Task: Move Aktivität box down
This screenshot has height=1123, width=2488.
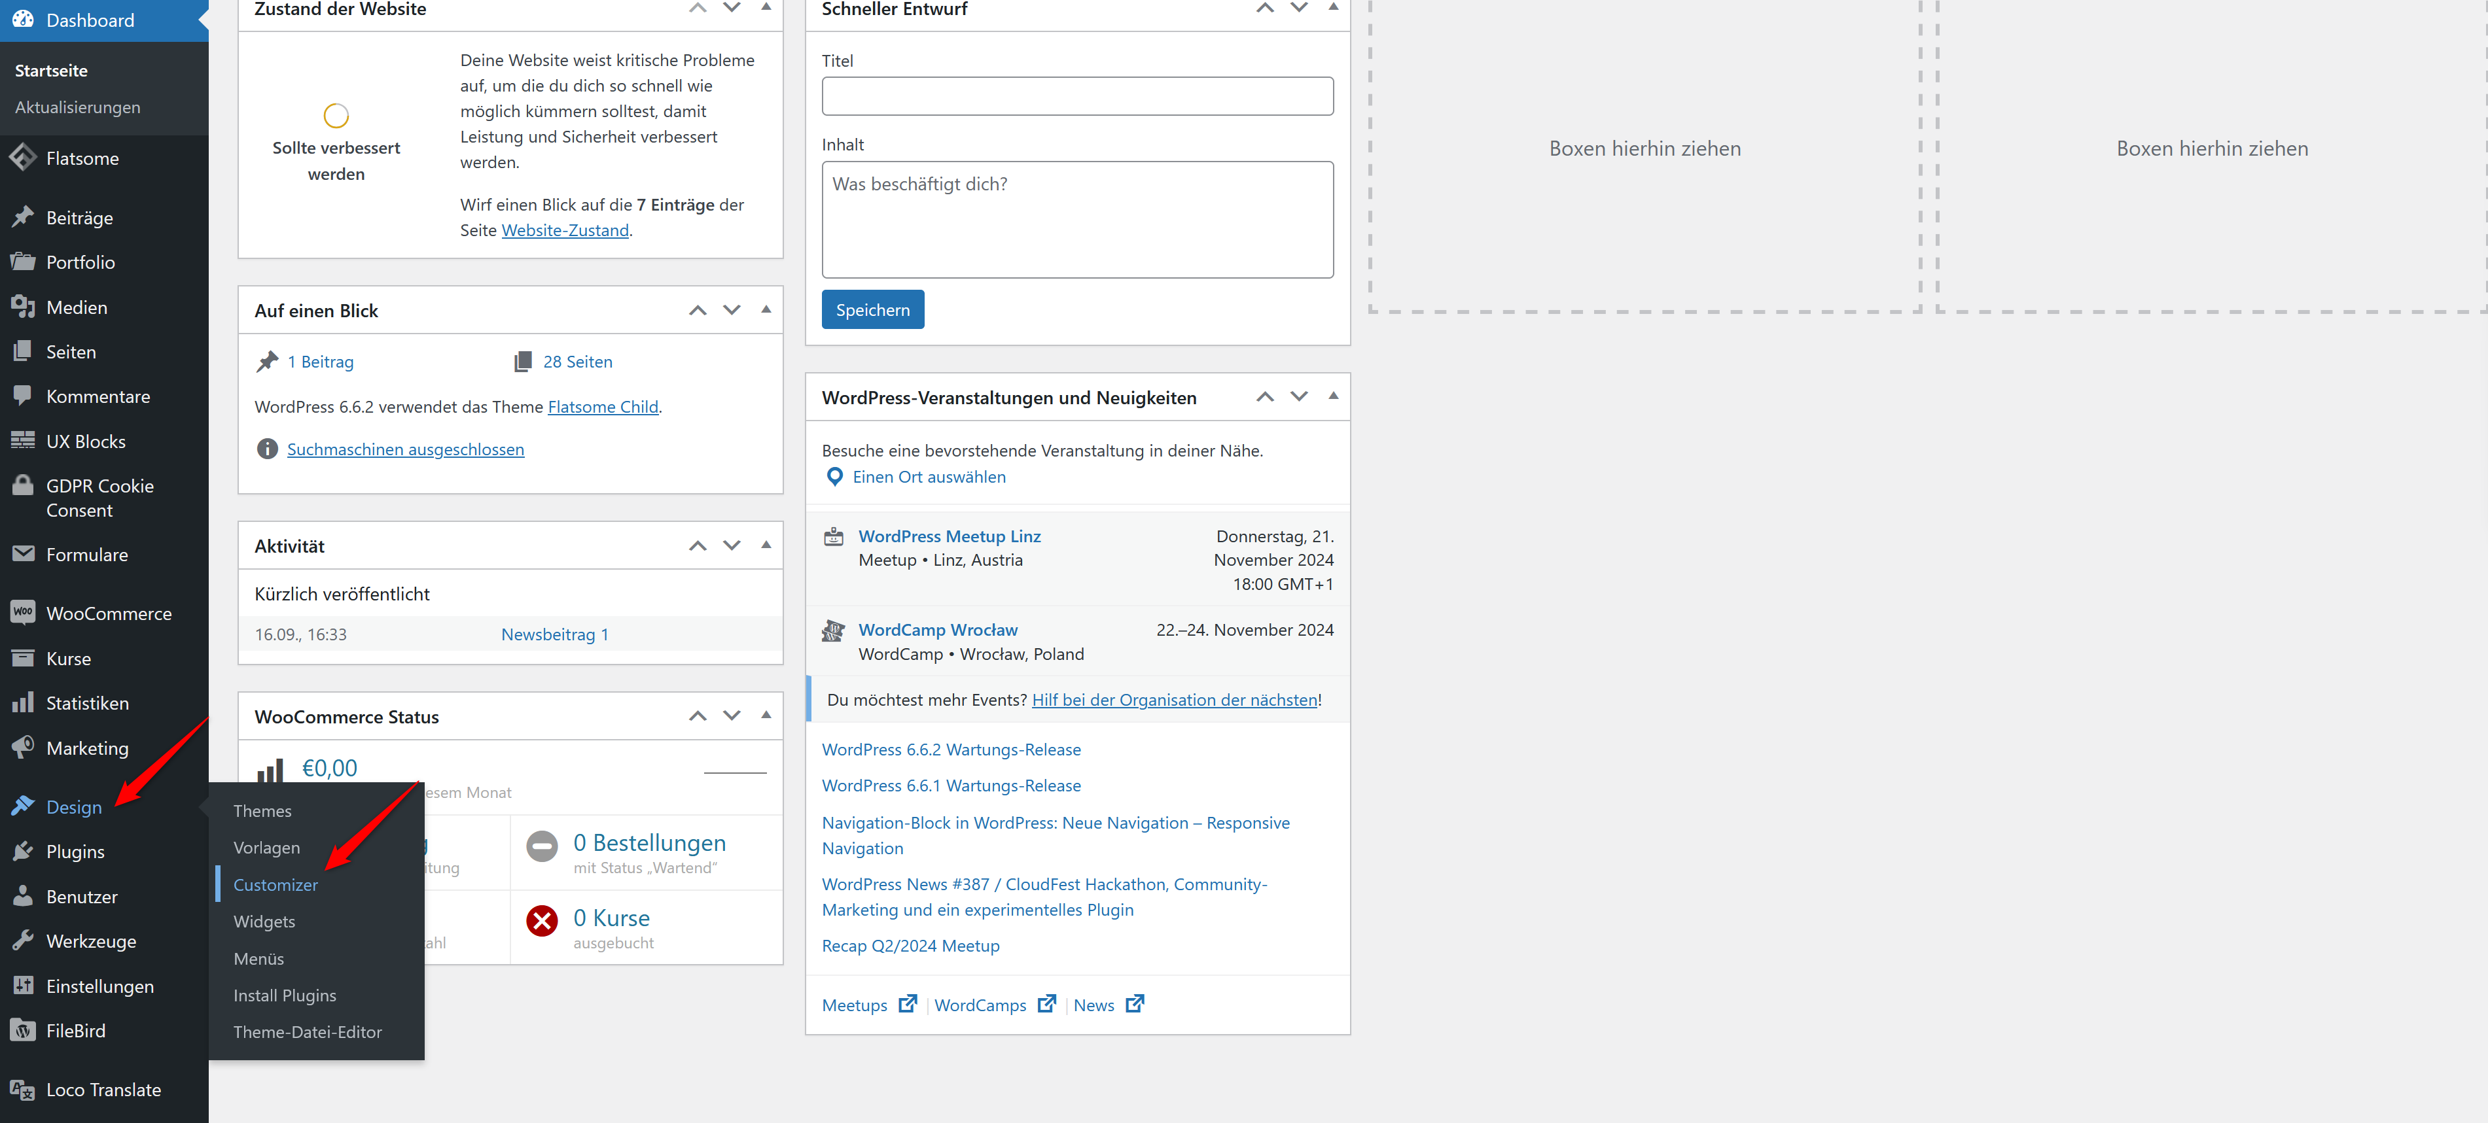Action: click(x=731, y=545)
